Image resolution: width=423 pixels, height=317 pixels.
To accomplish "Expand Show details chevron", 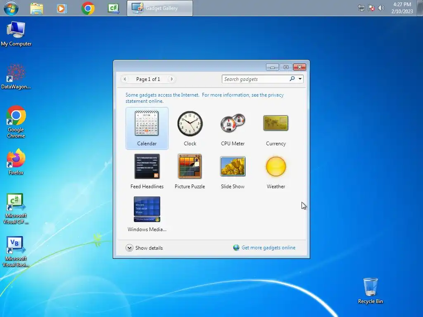I will tap(129, 248).
